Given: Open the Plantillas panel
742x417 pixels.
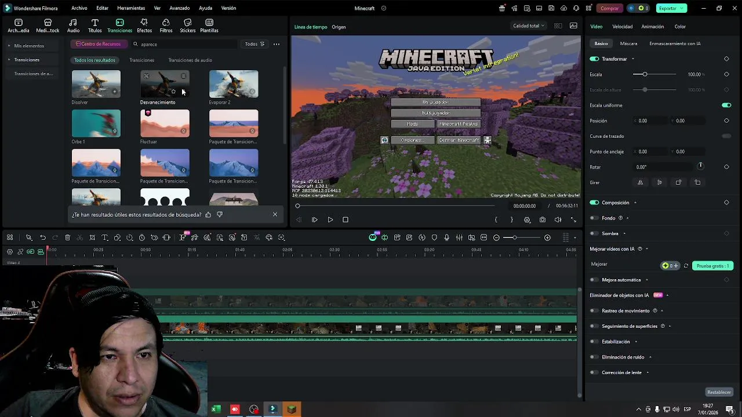Looking at the screenshot, I should [x=209, y=25].
